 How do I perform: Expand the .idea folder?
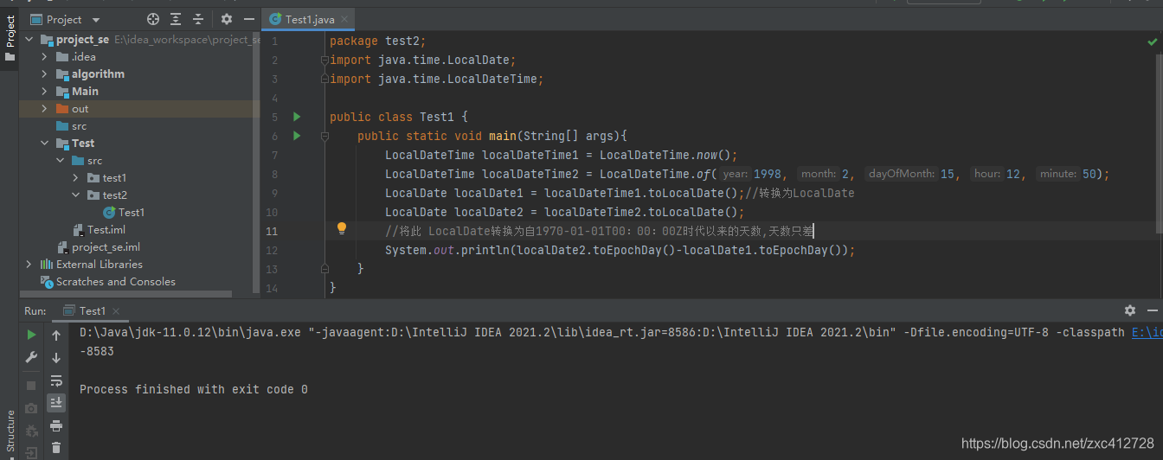coord(44,57)
